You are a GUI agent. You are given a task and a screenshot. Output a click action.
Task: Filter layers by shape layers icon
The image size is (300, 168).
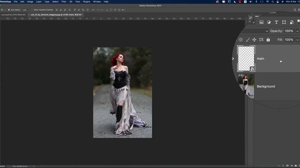[284, 22]
